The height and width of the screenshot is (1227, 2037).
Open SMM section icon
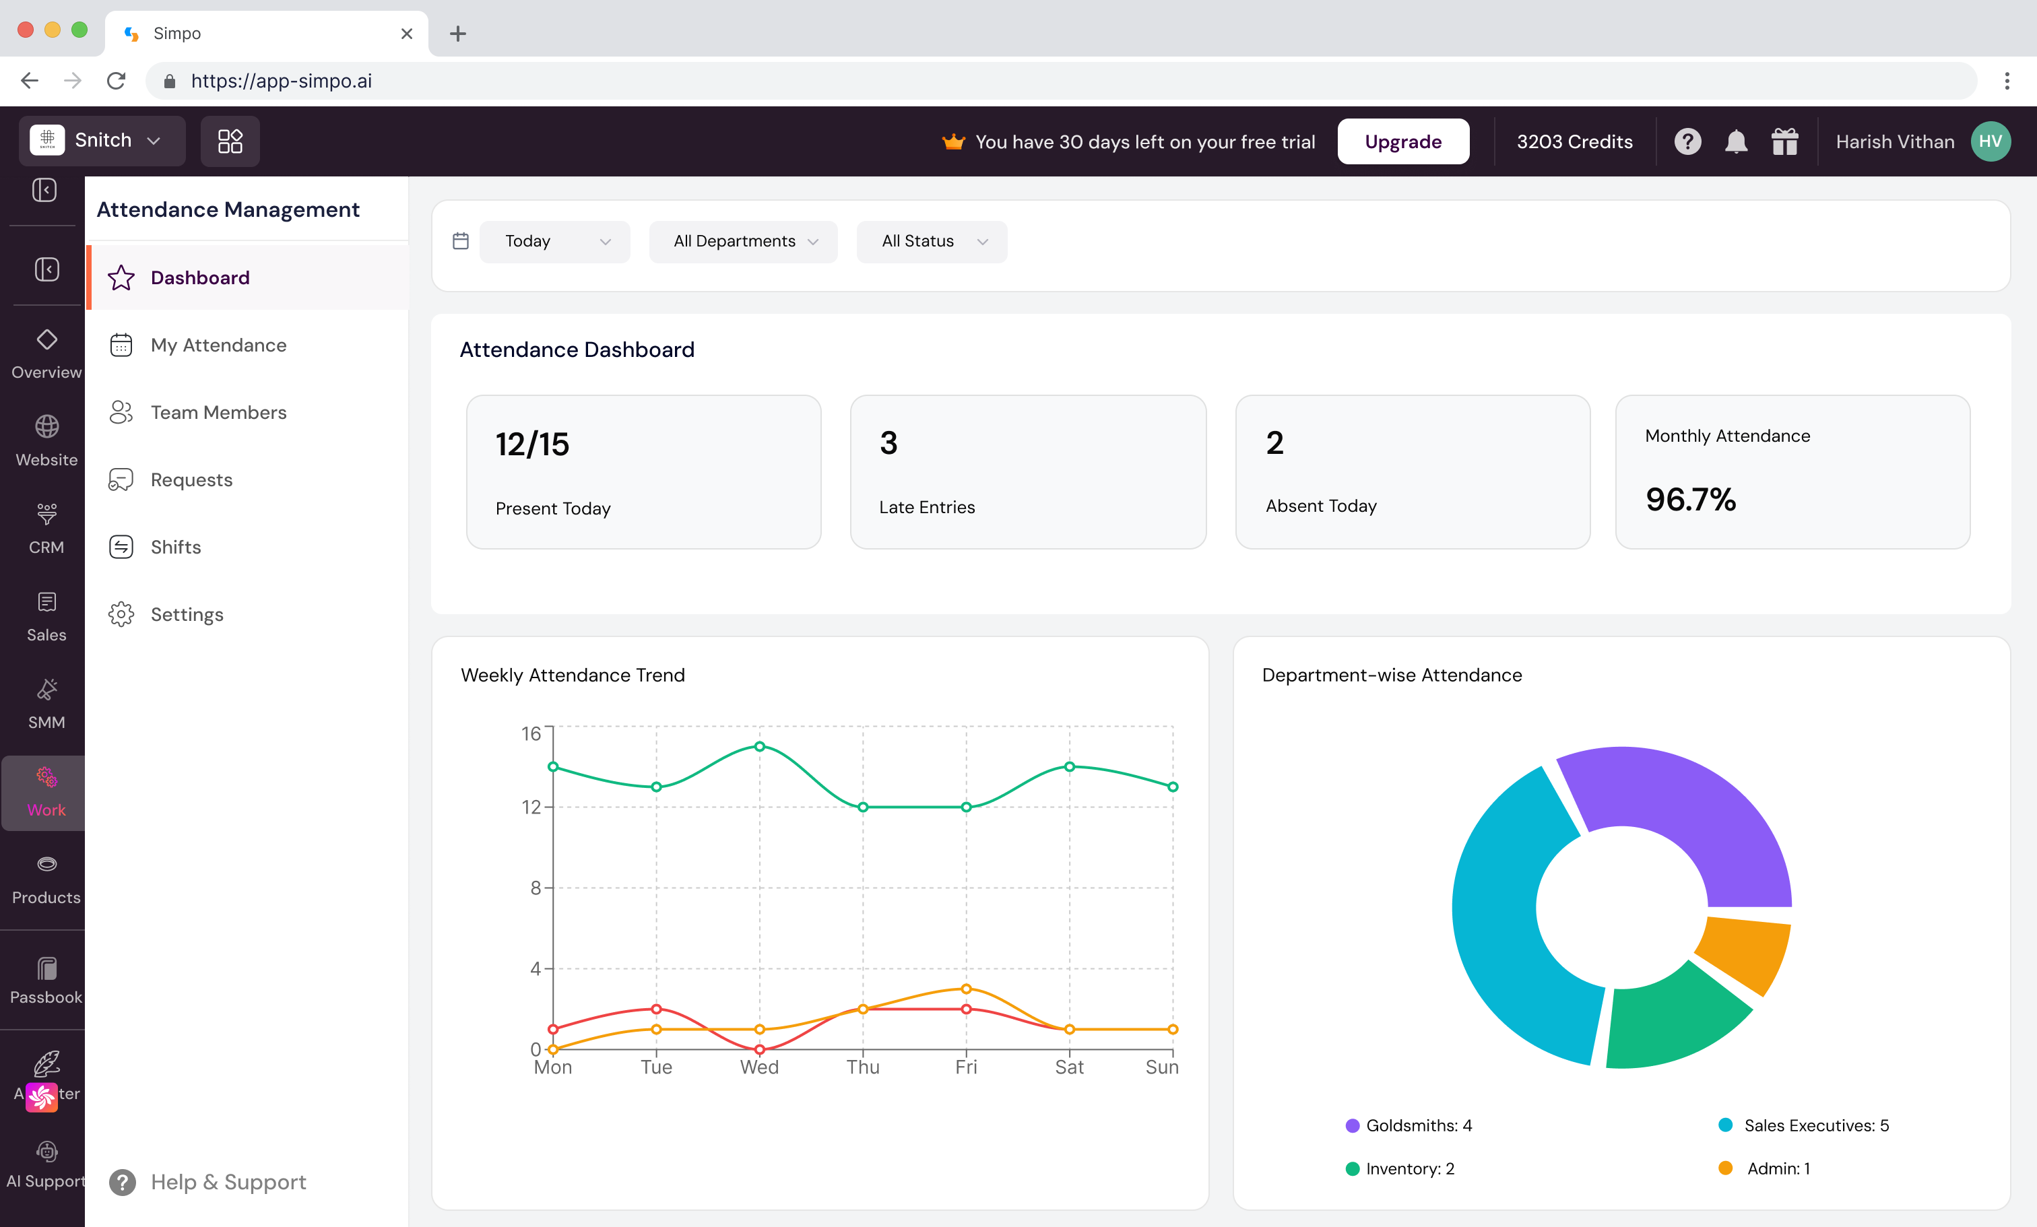pos(46,704)
